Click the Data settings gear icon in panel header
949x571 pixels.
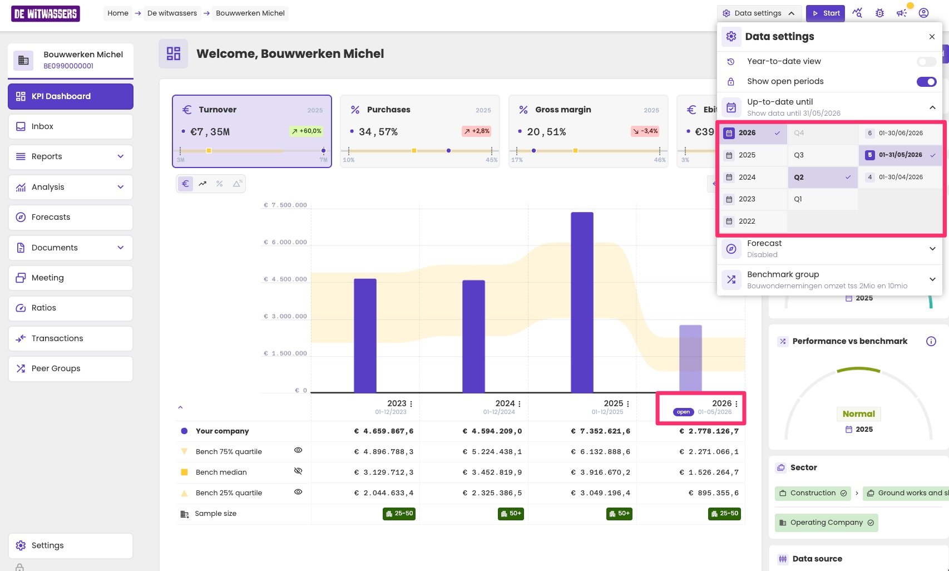pyautogui.click(x=731, y=36)
